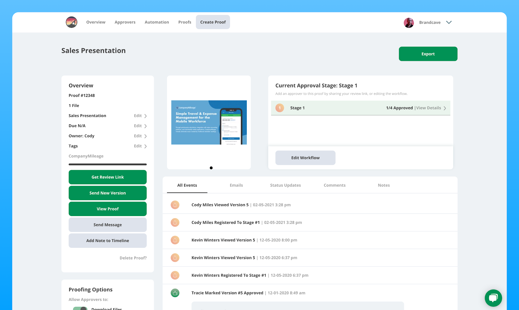Click the carousel dot under the preview
Viewport: 519px width, 310px height.
[211, 168]
